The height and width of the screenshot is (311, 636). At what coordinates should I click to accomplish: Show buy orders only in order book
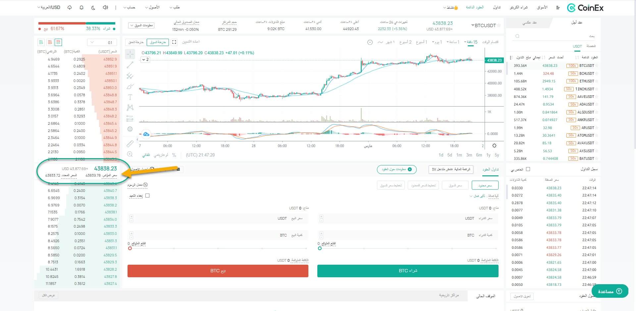[x=41, y=42]
